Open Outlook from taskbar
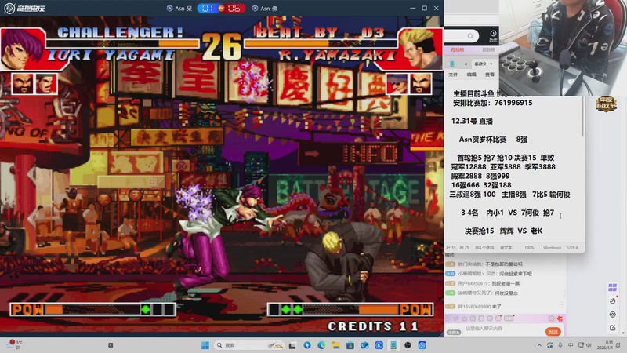 click(x=364, y=345)
